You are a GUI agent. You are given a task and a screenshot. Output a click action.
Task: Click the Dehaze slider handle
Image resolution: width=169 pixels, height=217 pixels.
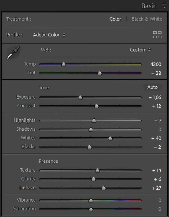[x=103, y=188]
